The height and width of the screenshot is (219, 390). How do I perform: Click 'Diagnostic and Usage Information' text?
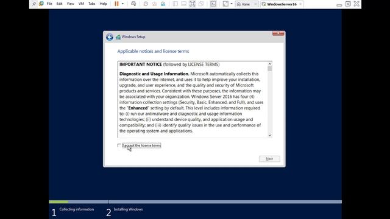click(154, 74)
